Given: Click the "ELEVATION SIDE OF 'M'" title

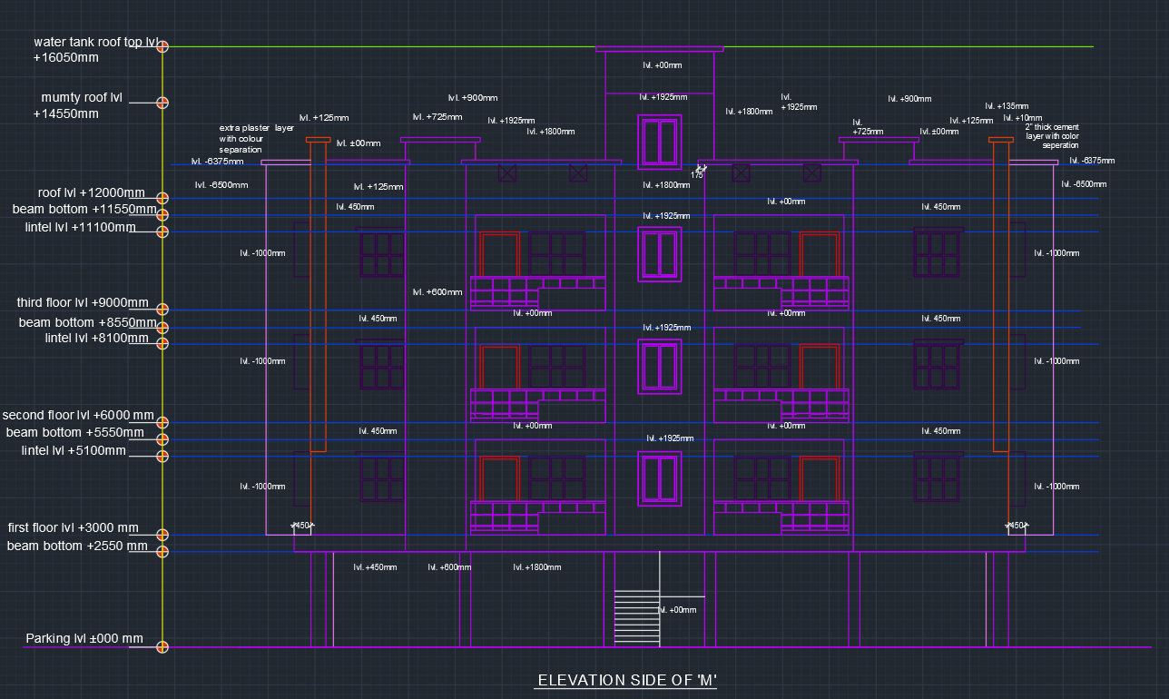Looking at the screenshot, I should click(x=627, y=680).
